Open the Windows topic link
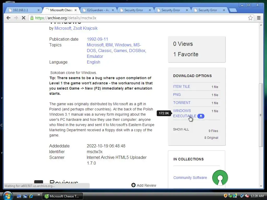The width and height of the screenshot is (267, 200). click(x=123, y=45)
